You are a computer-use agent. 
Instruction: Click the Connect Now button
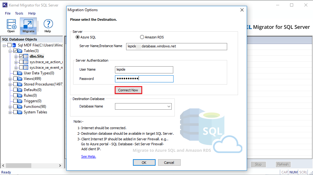(128, 90)
